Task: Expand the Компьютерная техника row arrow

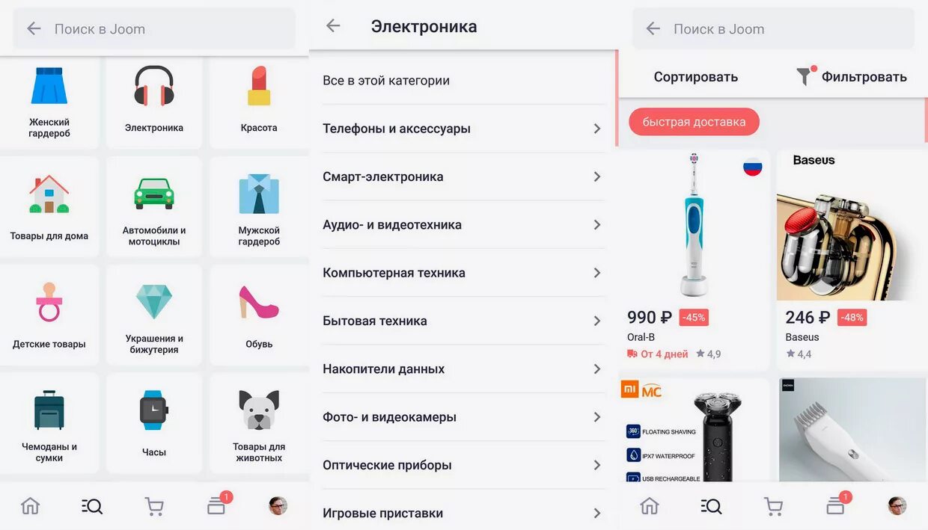Action: pos(597,273)
